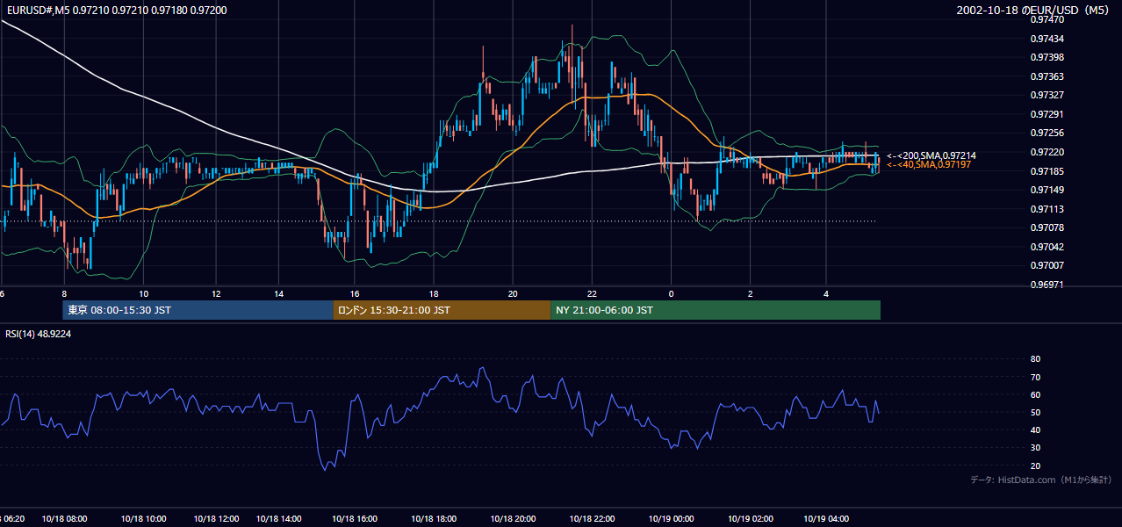The image size is (1122, 527).
Task: Click RSI axis level 60
Action: [1035, 394]
